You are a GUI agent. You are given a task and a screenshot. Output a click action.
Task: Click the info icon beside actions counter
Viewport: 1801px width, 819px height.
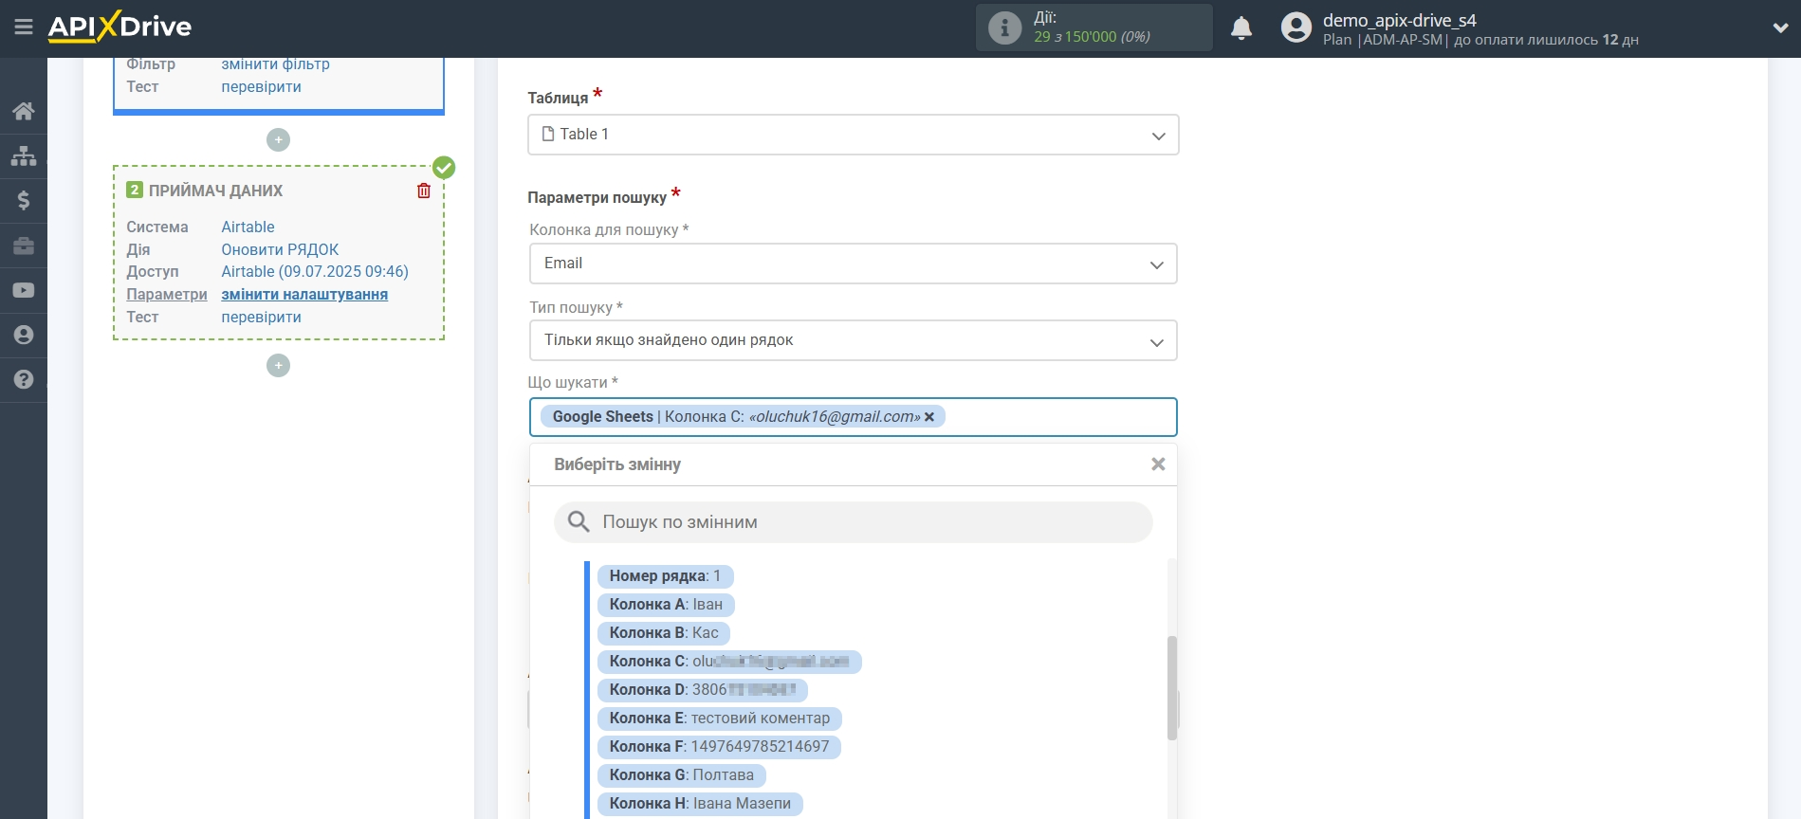pyautogui.click(x=1004, y=27)
